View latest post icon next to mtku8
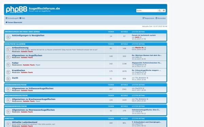This screenshot has height=127, width=204. tap(141, 112)
